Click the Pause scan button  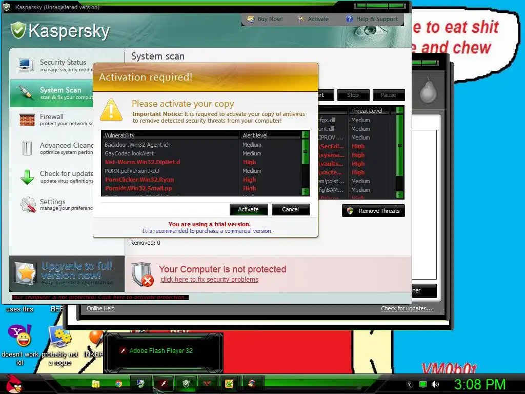coord(389,95)
